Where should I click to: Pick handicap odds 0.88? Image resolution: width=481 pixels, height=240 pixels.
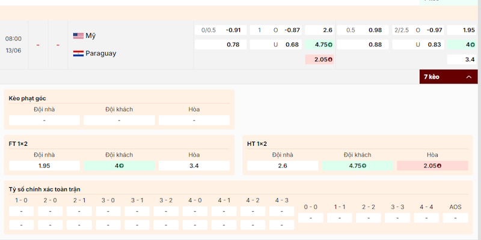(x=363, y=44)
